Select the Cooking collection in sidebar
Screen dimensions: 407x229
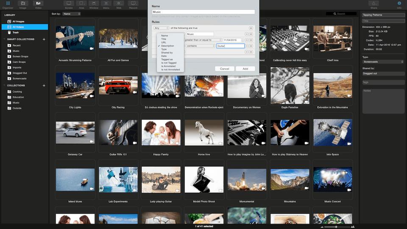(17, 92)
